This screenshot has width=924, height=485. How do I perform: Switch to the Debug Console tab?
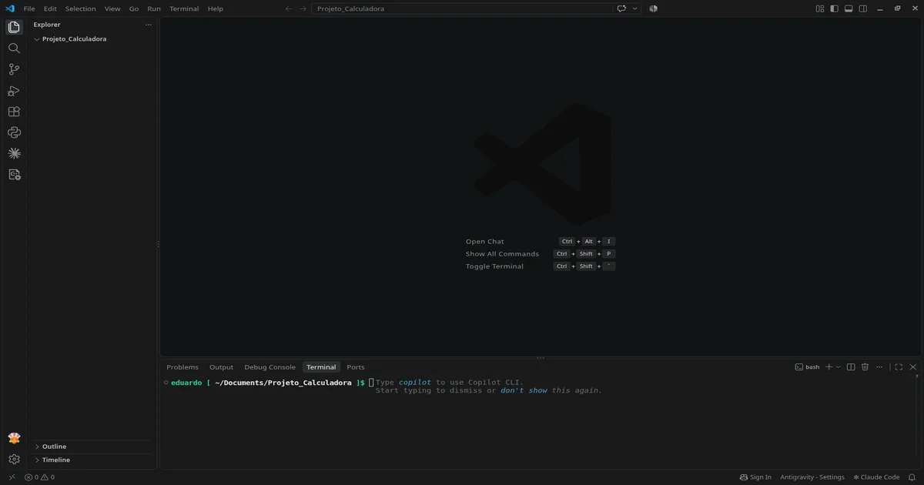269,367
